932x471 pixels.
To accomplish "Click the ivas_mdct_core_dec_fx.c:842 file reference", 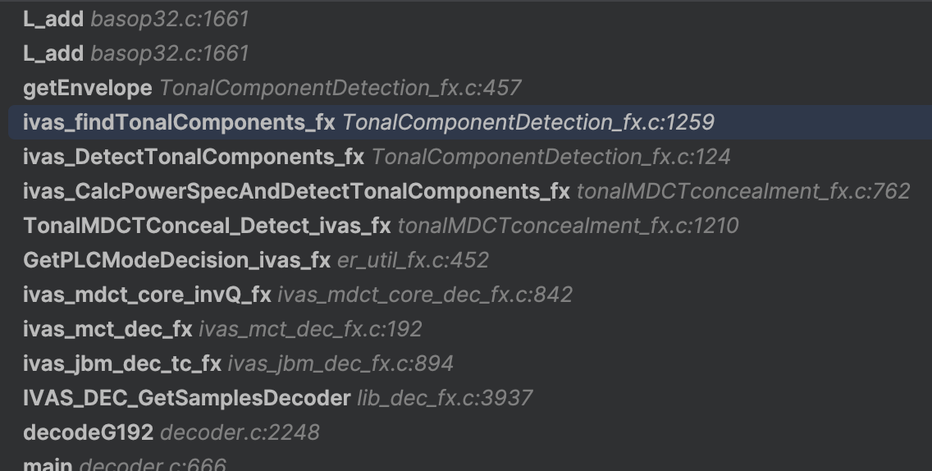I will (x=425, y=295).
